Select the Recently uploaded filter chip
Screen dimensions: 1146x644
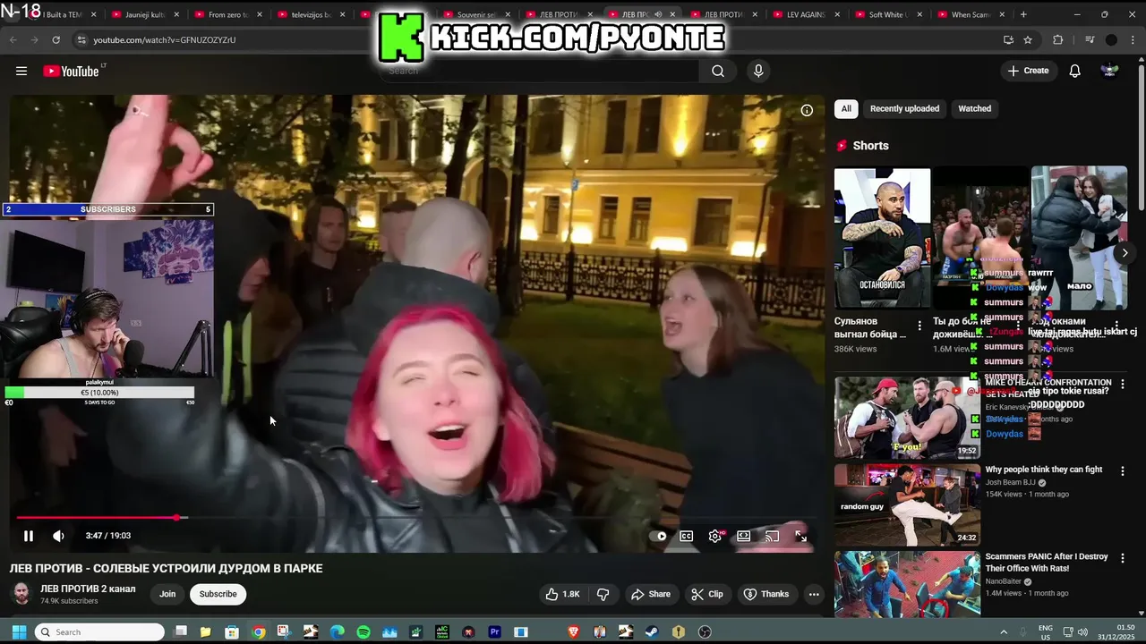pyautogui.click(x=904, y=108)
